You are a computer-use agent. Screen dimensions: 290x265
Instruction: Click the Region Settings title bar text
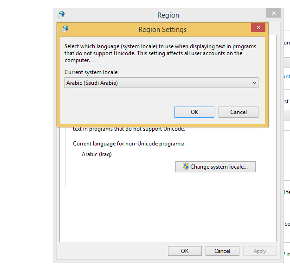[162, 30]
